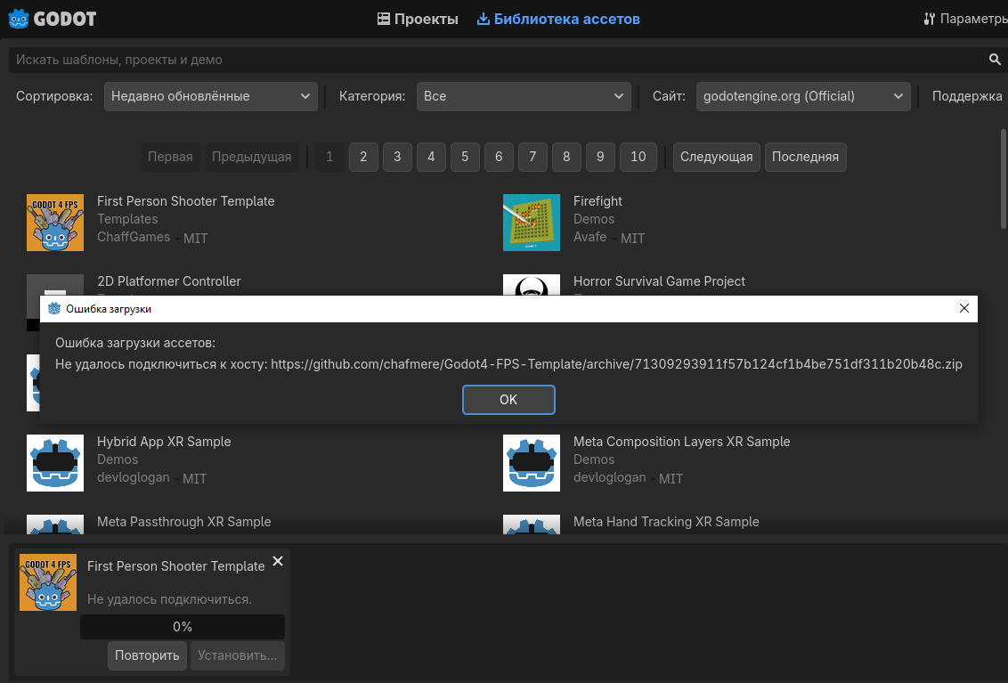Switch to Библиотека ассетов tab

[558, 20]
